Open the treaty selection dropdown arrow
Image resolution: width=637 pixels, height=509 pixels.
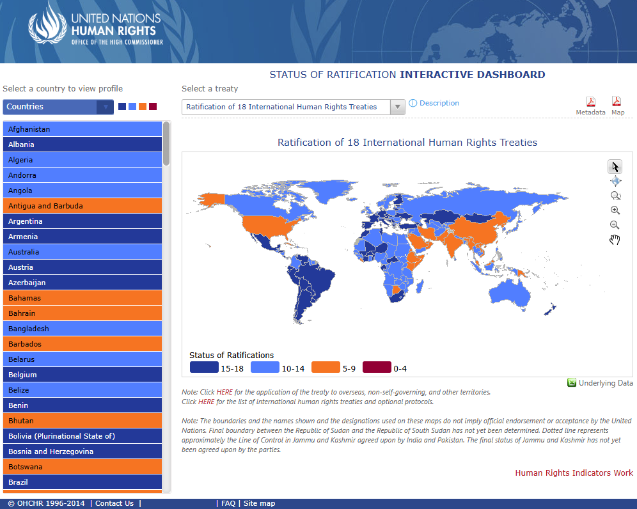(x=398, y=107)
